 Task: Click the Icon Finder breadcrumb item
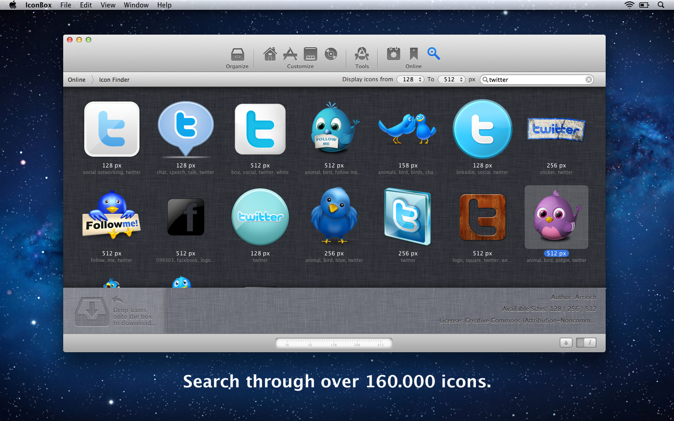click(114, 80)
